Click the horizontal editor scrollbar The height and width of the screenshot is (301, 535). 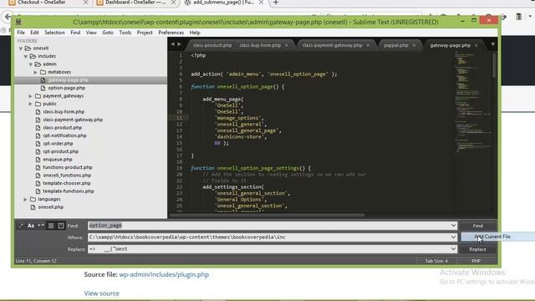[x=267, y=216]
